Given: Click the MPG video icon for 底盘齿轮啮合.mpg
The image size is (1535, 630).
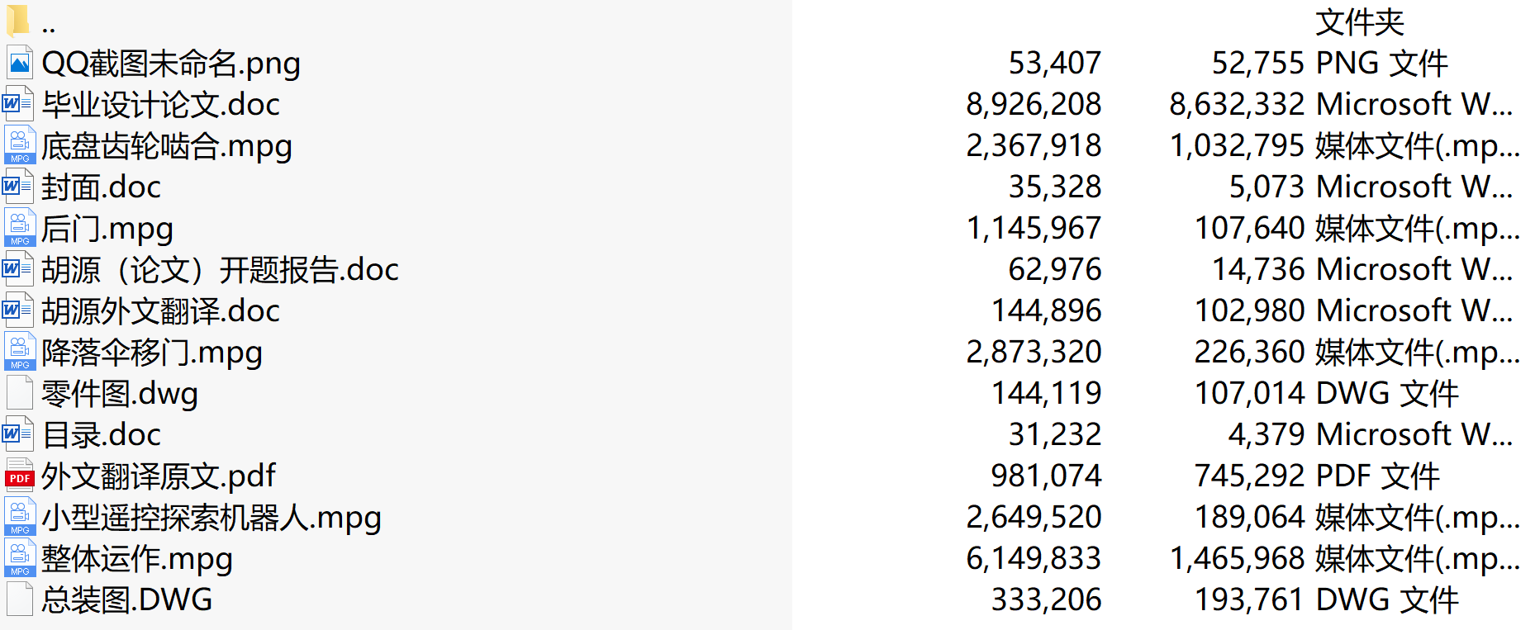Looking at the screenshot, I should coord(20,145).
